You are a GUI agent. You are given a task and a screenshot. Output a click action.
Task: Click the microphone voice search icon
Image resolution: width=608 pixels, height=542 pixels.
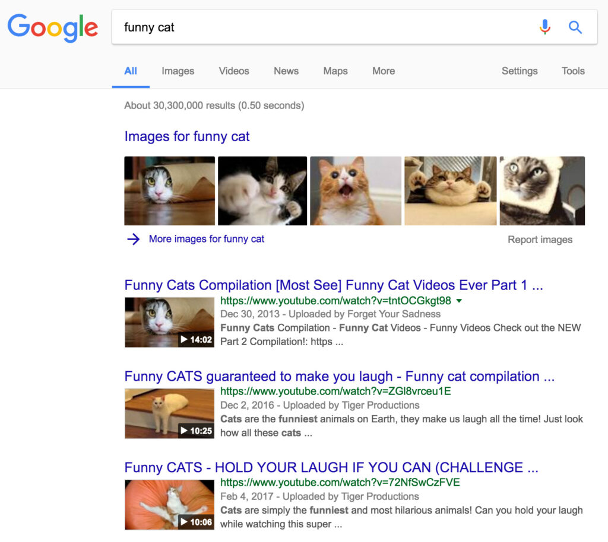(544, 27)
